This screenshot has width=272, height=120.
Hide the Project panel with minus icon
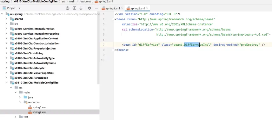tap(96, 8)
